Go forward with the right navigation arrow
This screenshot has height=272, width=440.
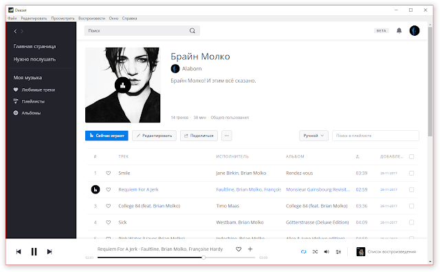point(22,31)
